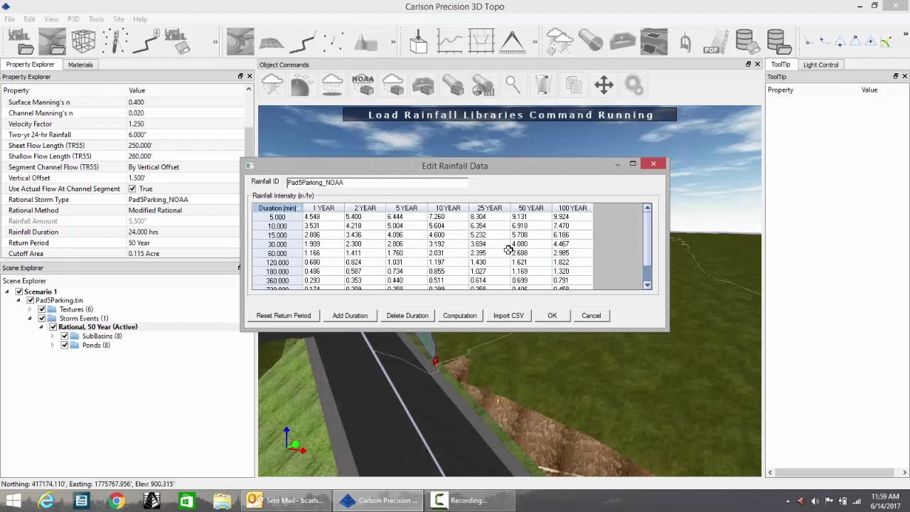Click the copy pages icon in Object Commands
910x512 pixels.
tap(573, 85)
